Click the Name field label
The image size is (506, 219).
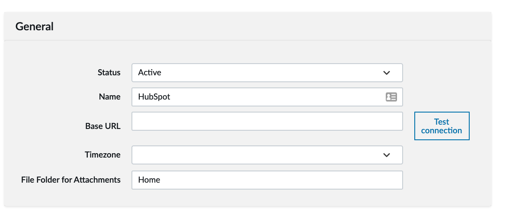(110, 97)
